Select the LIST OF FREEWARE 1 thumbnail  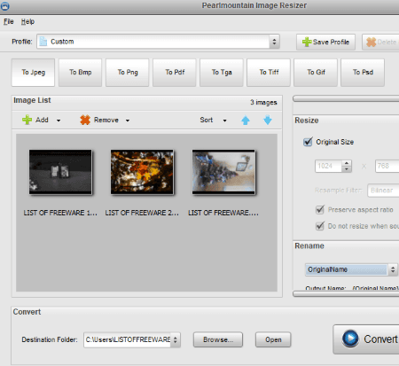[x=60, y=172]
